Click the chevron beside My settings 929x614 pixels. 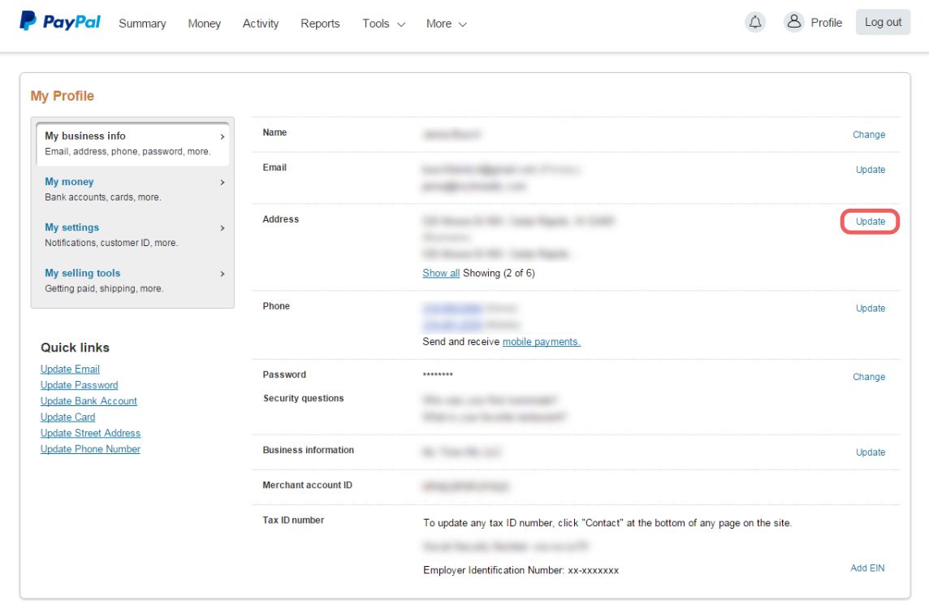coord(223,228)
